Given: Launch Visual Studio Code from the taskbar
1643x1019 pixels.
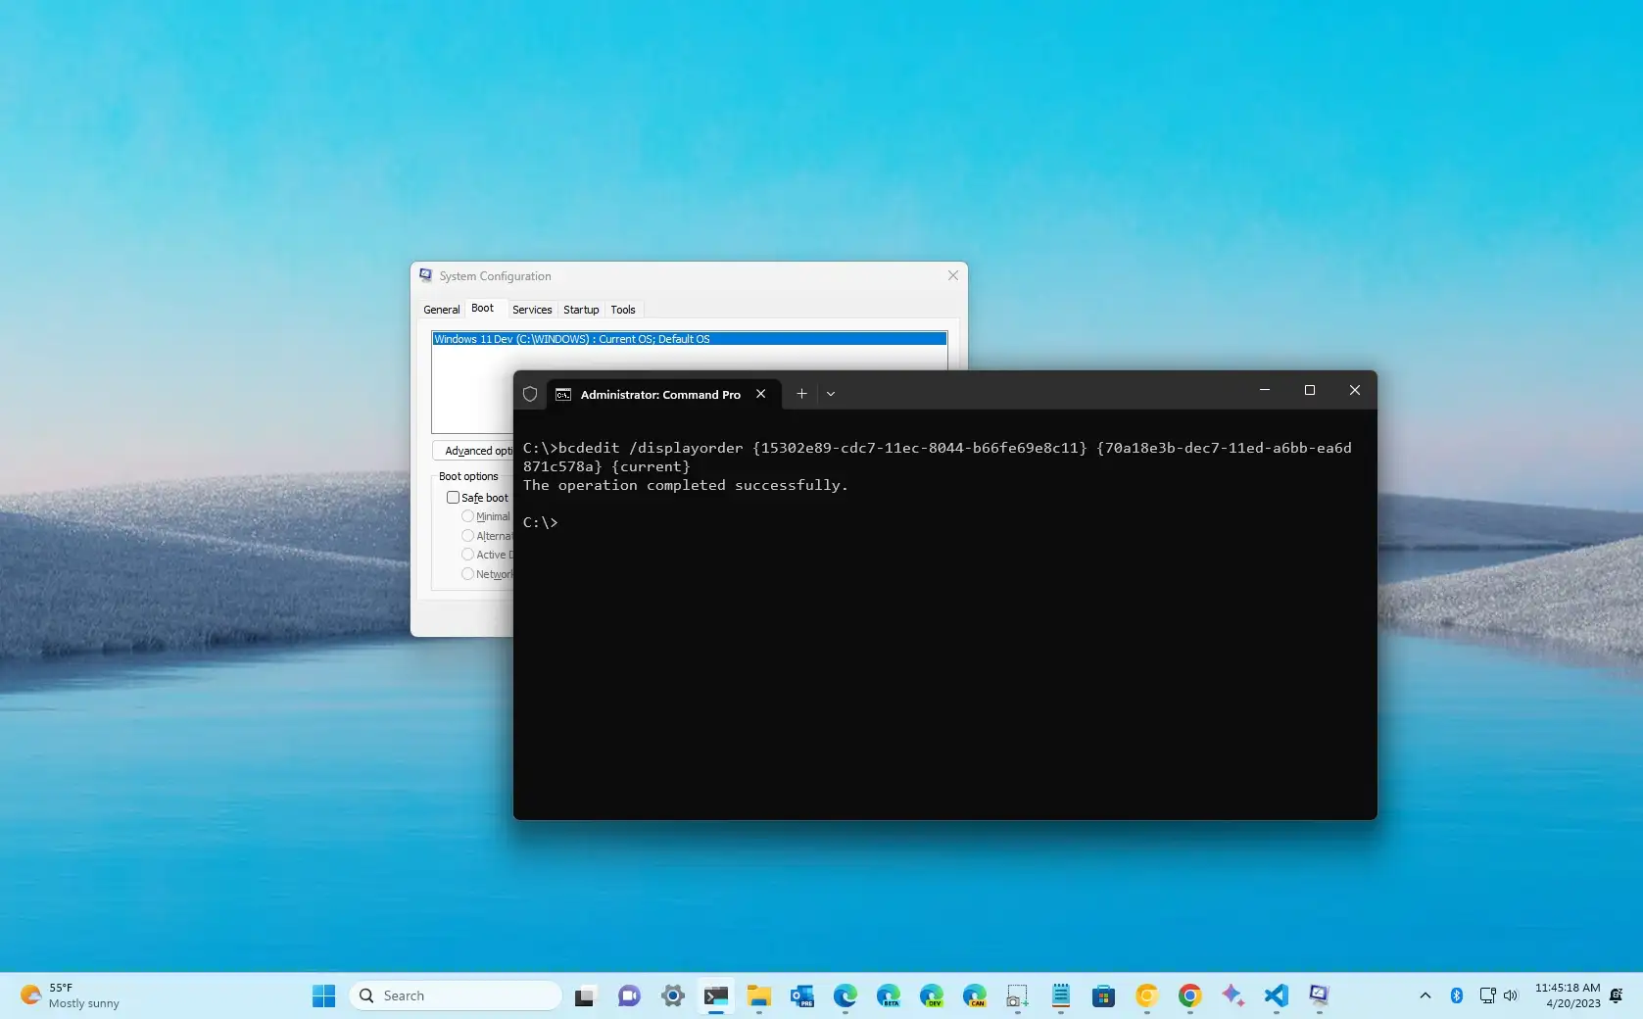Looking at the screenshot, I should [x=1276, y=995].
